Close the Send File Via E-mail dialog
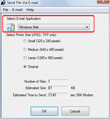The height and width of the screenshot is (119, 110). coord(103,1)
